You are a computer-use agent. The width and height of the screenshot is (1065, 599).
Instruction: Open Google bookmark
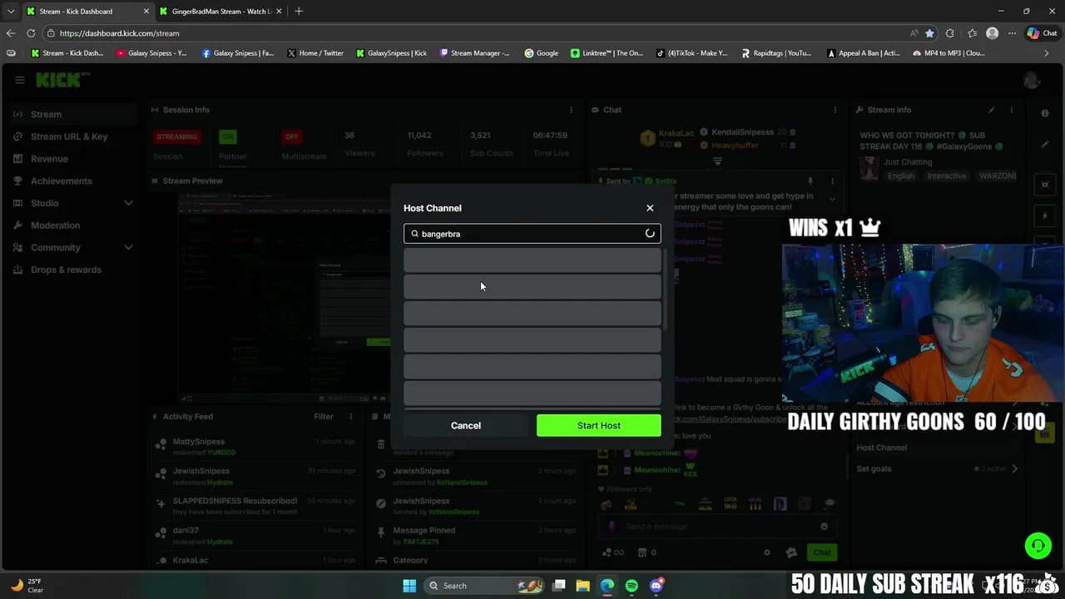point(541,53)
